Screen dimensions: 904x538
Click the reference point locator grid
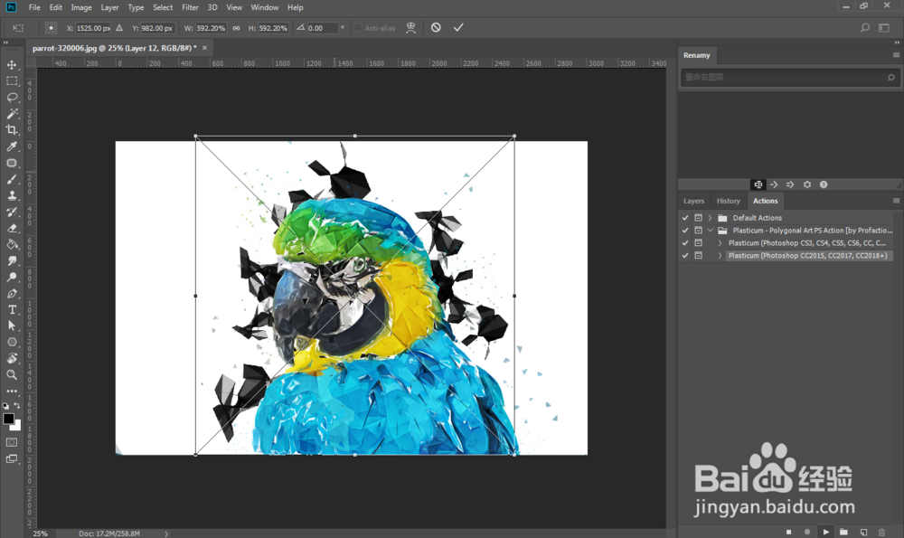(x=51, y=28)
